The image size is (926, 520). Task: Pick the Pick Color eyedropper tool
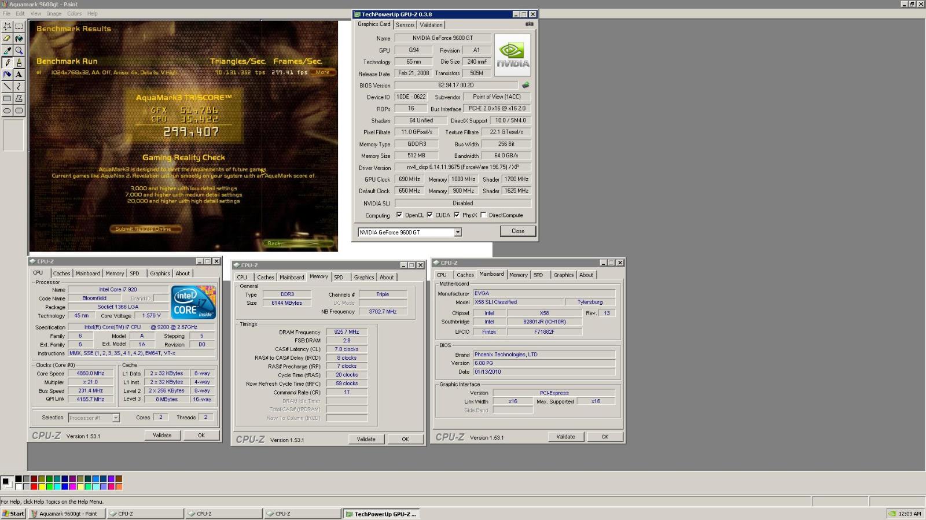pyautogui.click(x=7, y=50)
